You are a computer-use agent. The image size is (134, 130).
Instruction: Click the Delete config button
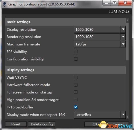coord(42,124)
